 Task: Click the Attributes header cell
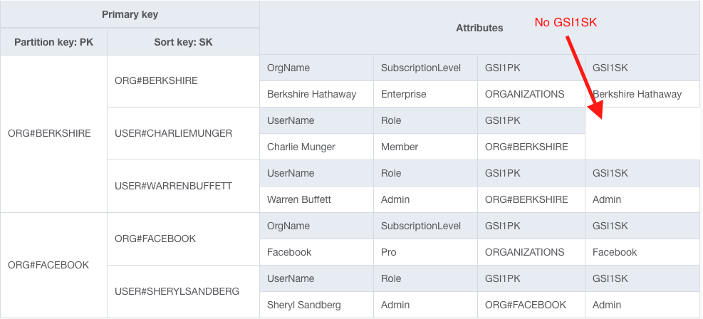(479, 28)
